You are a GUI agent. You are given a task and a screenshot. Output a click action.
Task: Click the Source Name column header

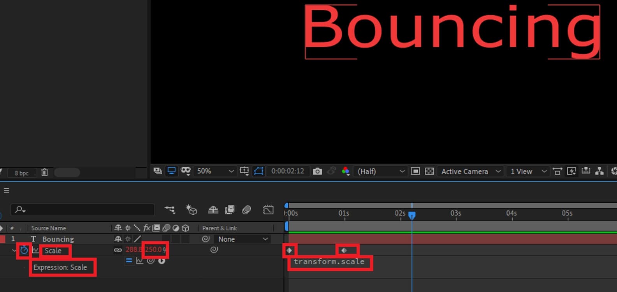click(x=49, y=228)
